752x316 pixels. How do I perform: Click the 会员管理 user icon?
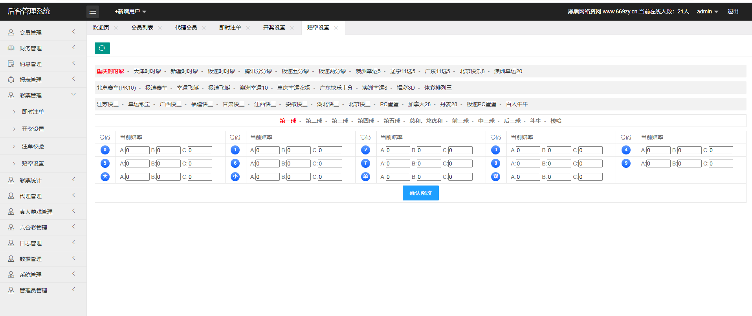11,32
